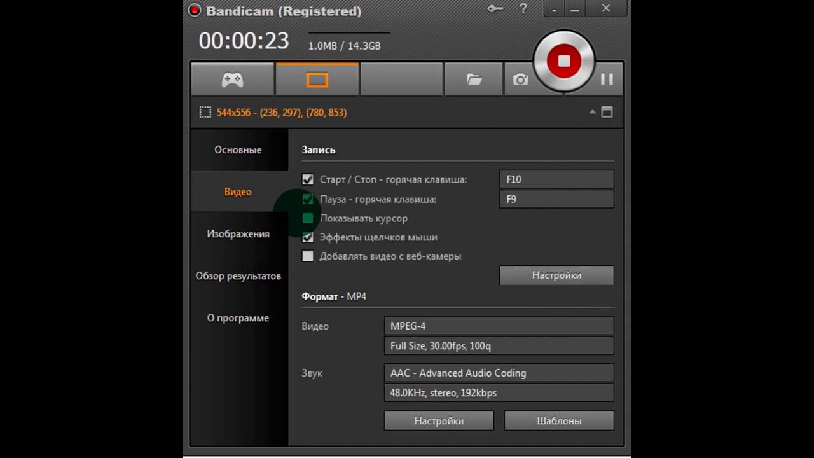The width and height of the screenshot is (814, 458).
Task: Select screen rectangle recording mode
Action: [317, 80]
